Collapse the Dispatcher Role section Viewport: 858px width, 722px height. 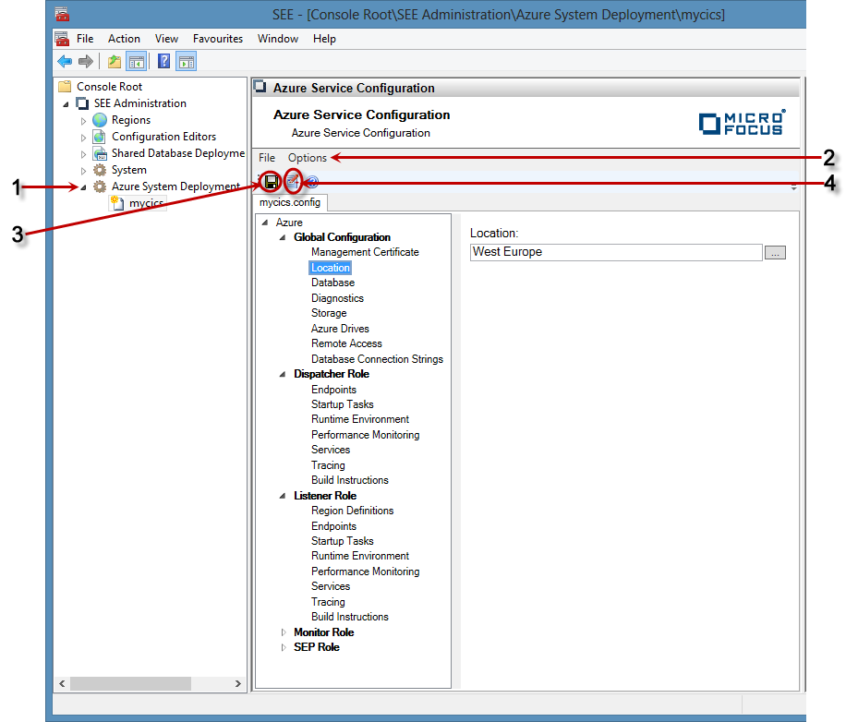coord(284,375)
